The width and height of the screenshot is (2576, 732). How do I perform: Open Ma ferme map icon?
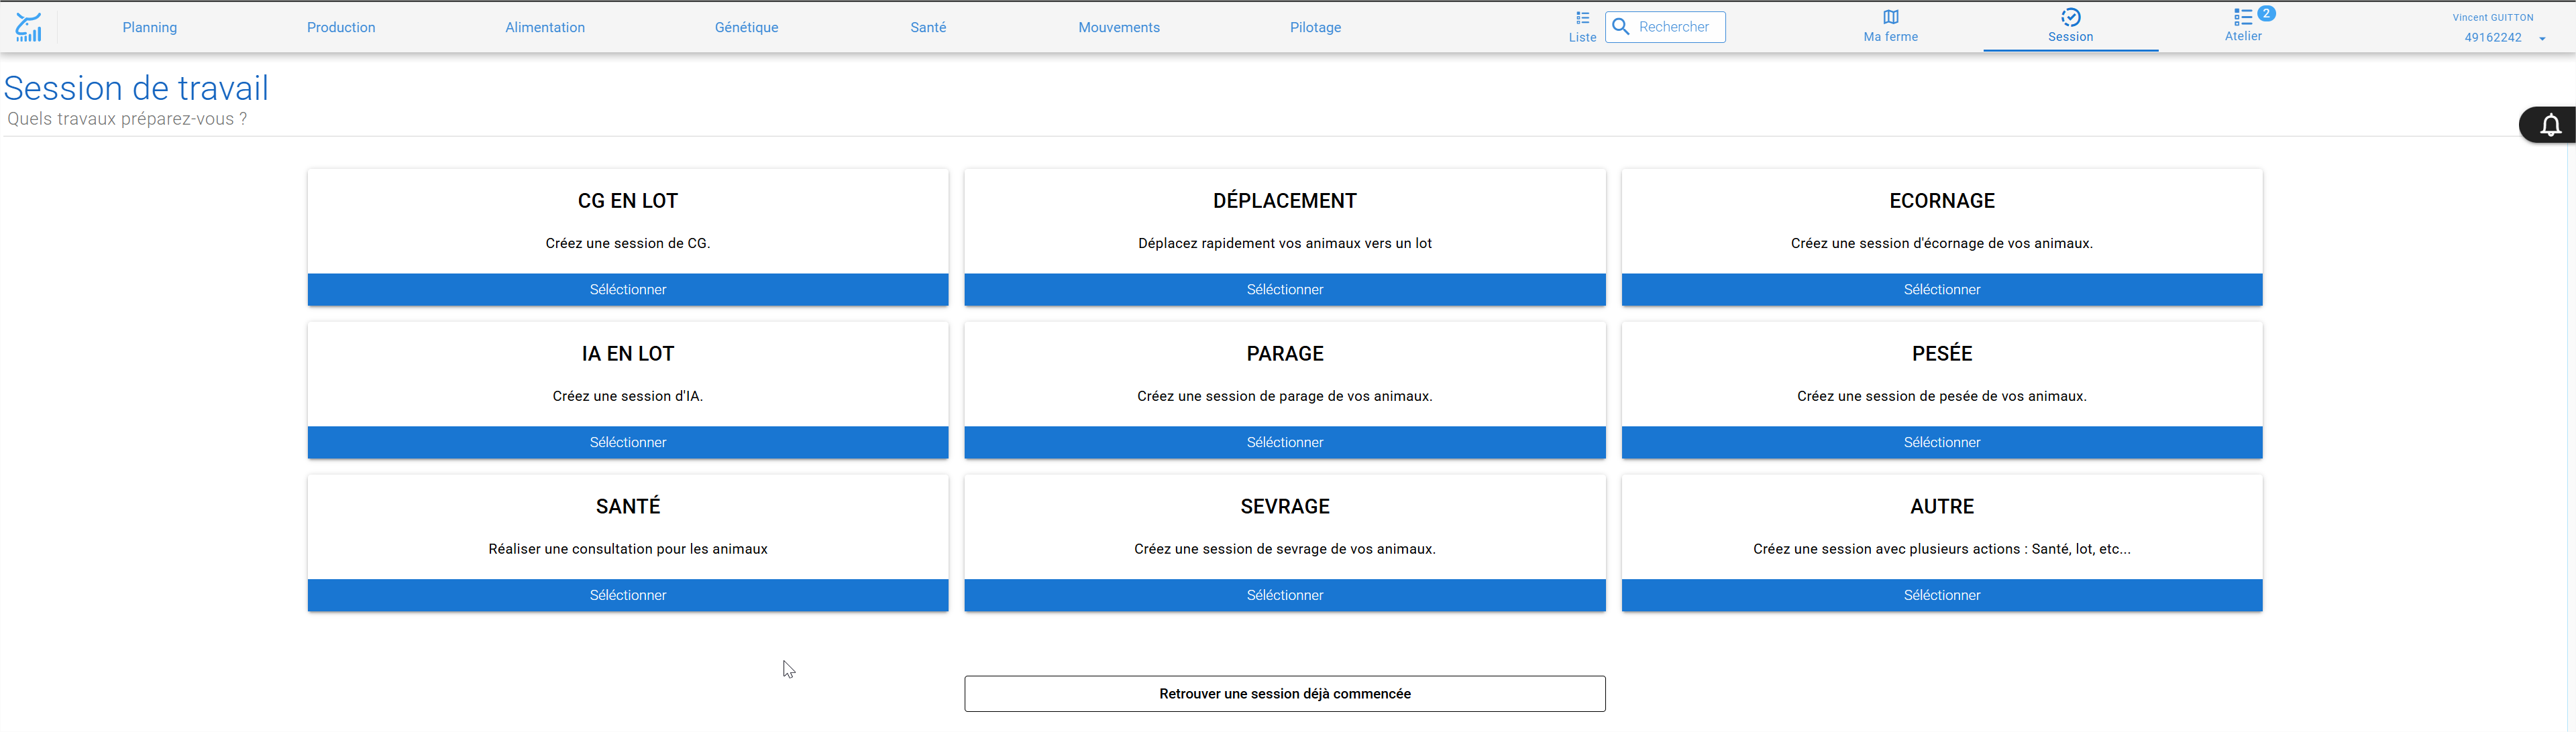pyautogui.click(x=1890, y=17)
